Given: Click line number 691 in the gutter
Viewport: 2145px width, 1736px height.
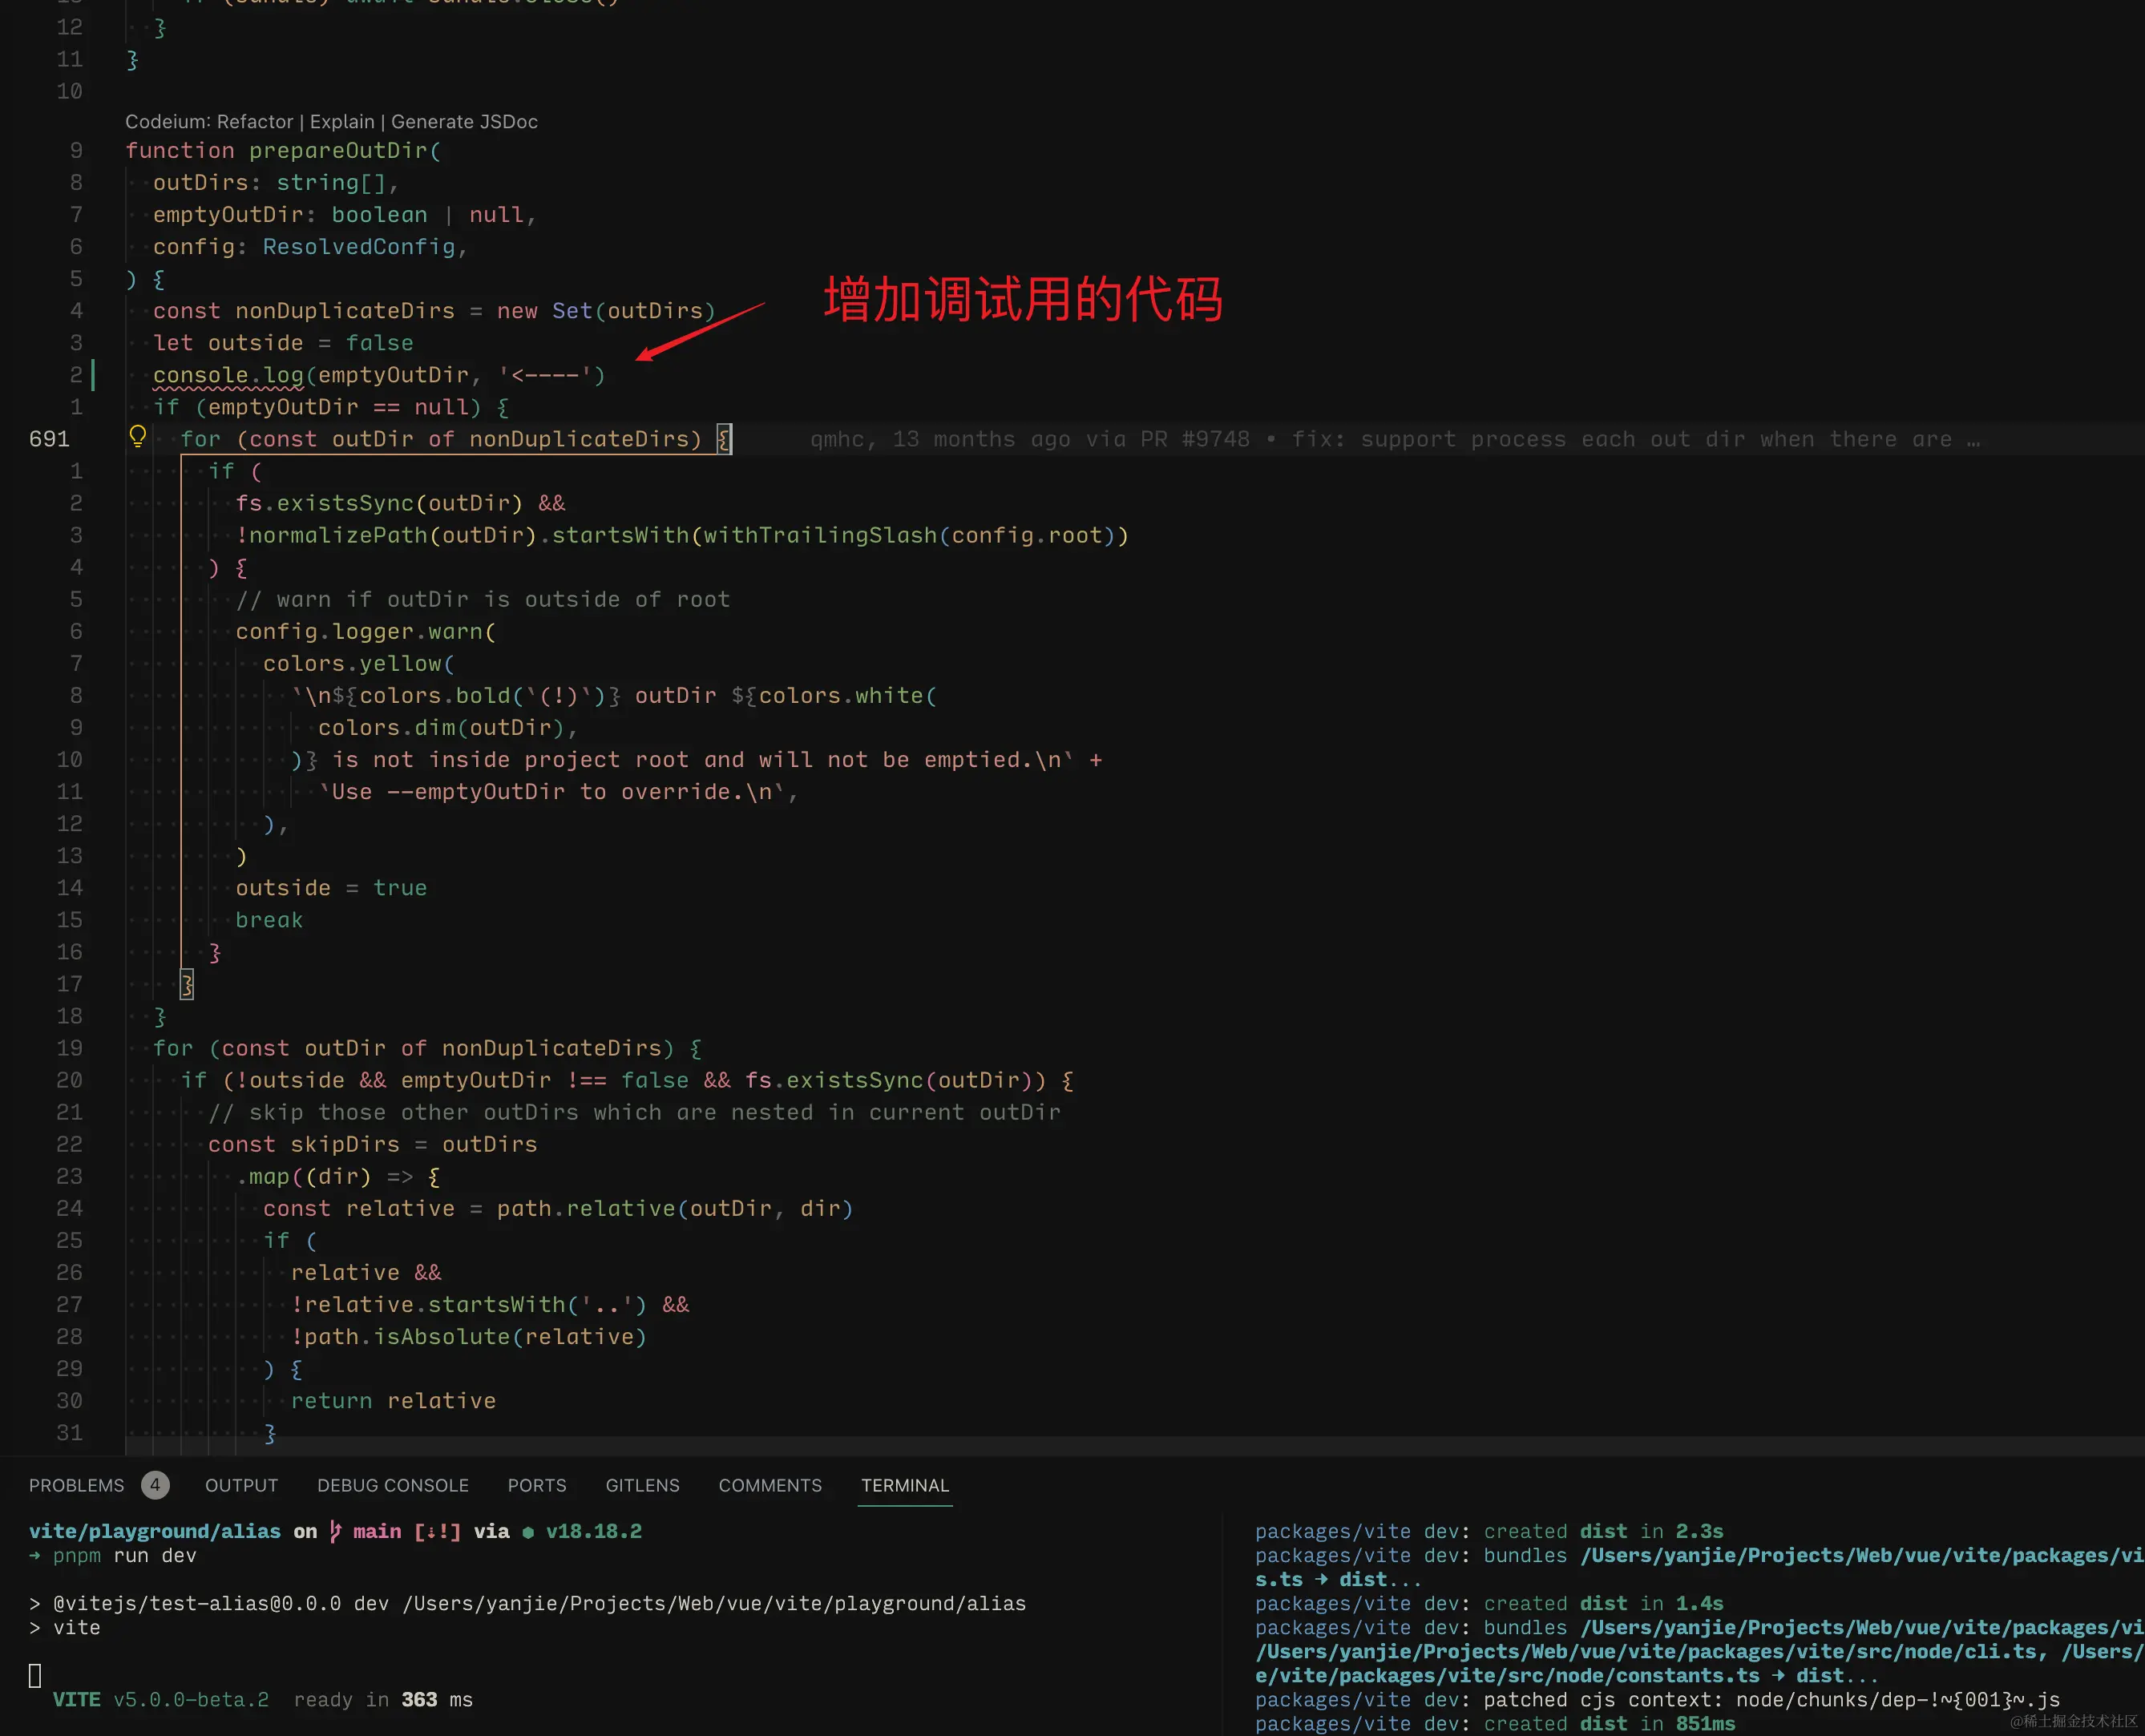Looking at the screenshot, I should click(x=49, y=439).
